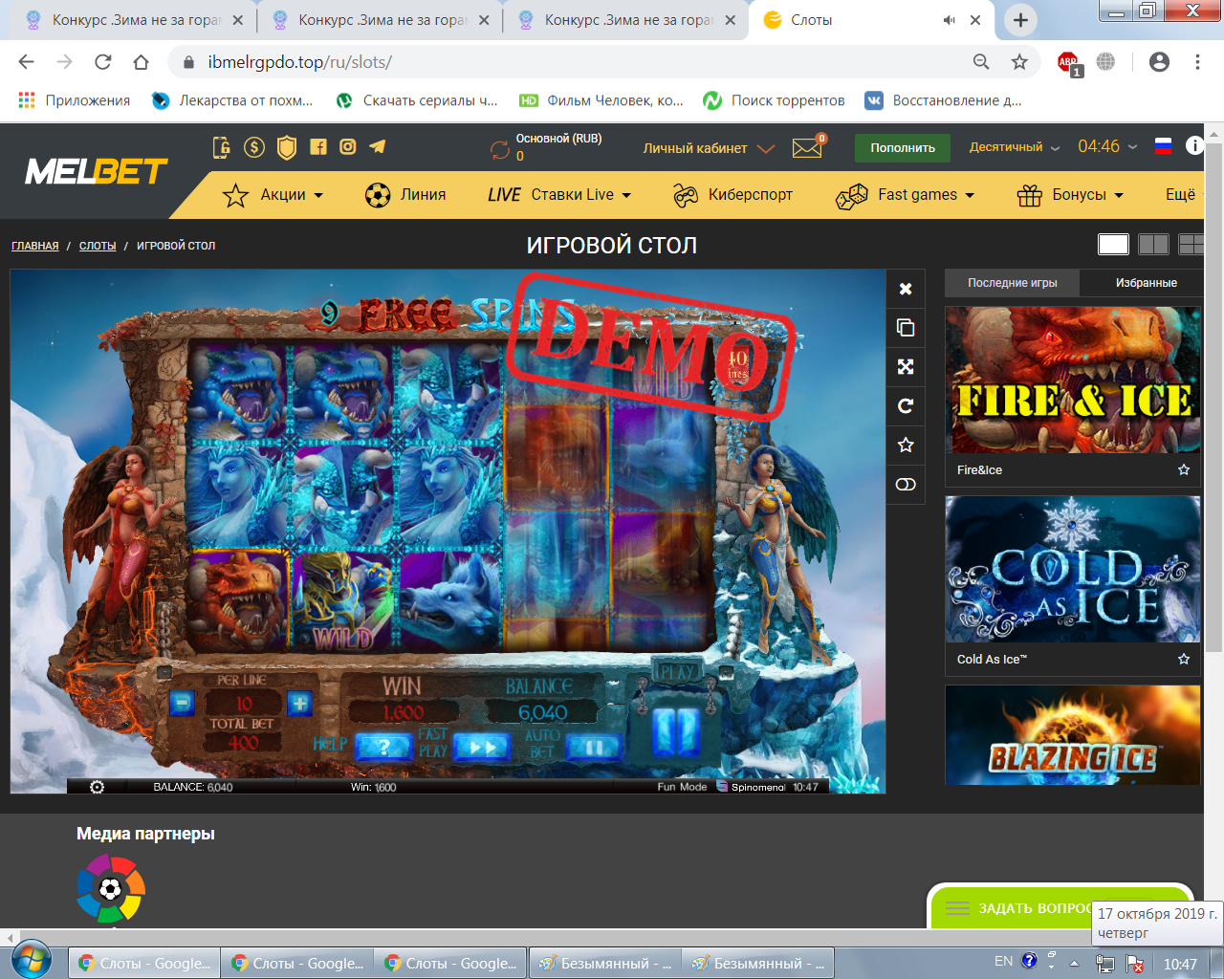
Task: Open slot help question mark button
Action: [382, 747]
